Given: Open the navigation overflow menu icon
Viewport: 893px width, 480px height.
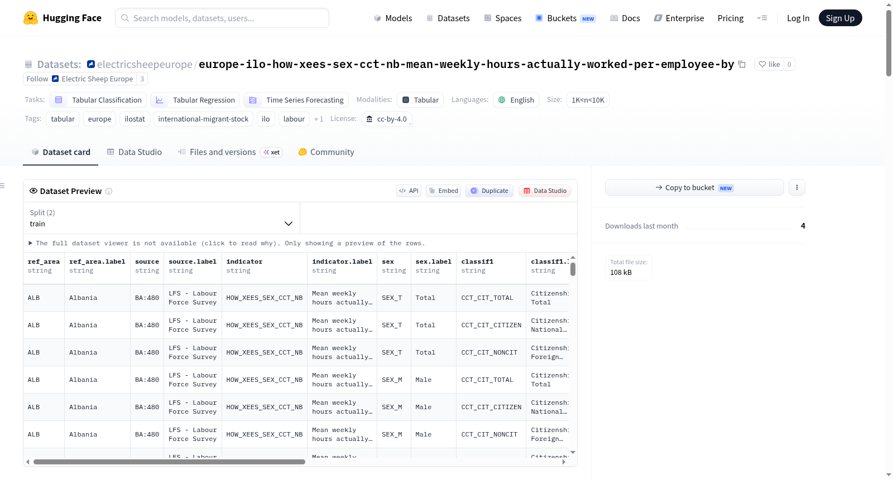Looking at the screenshot, I should (762, 18).
